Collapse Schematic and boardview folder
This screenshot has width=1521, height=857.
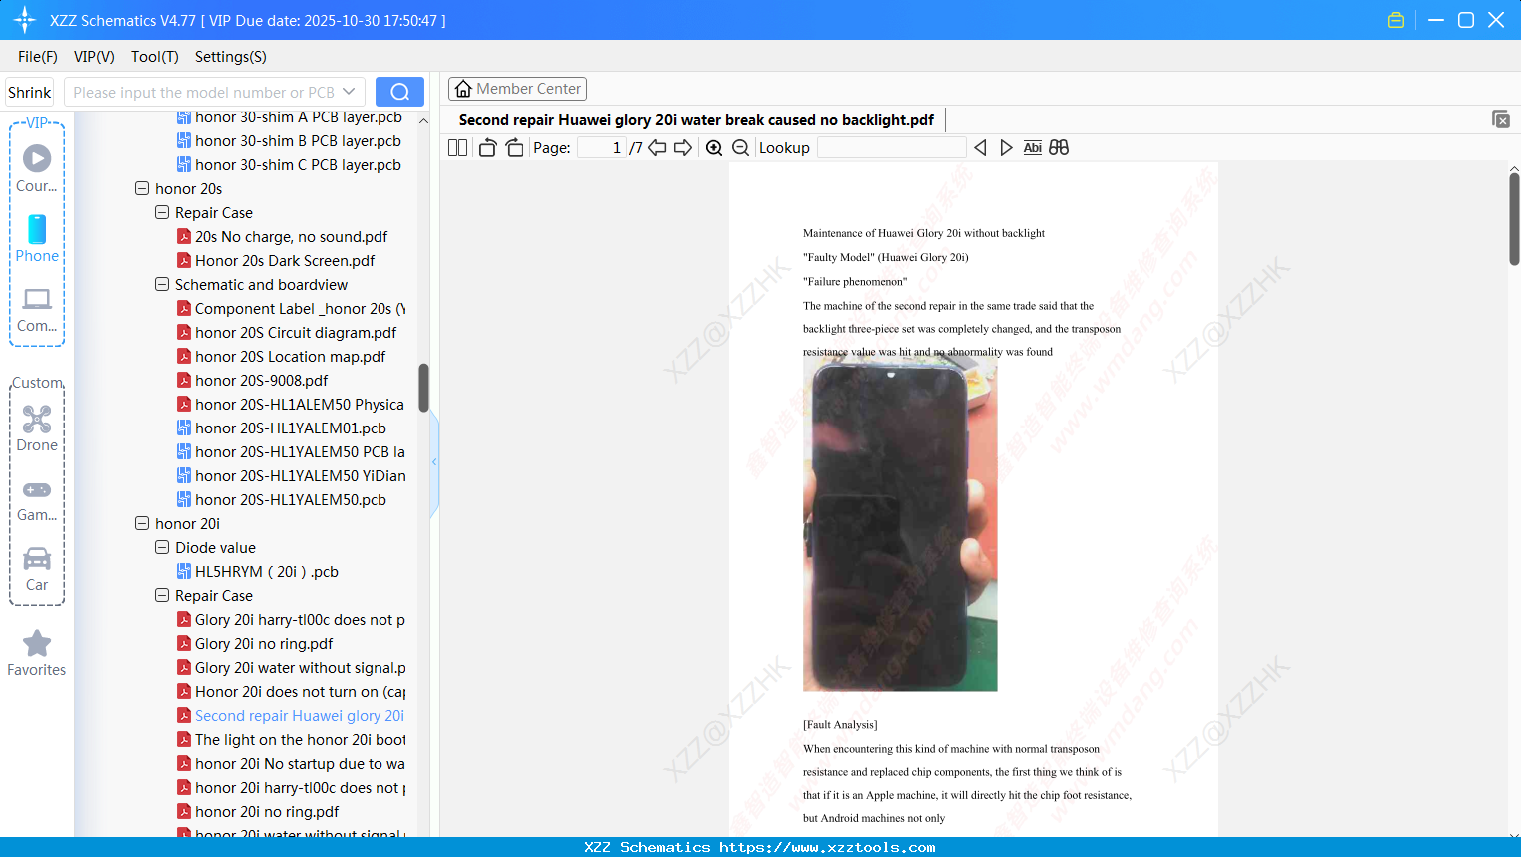[x=162, y=284]
